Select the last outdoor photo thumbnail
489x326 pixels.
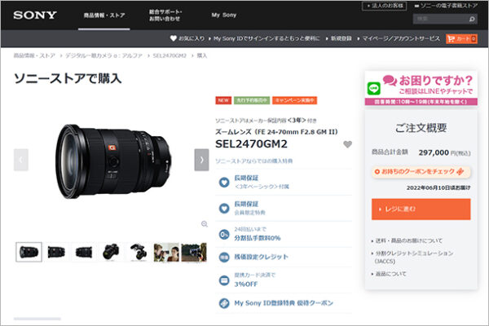click(194, 252)
